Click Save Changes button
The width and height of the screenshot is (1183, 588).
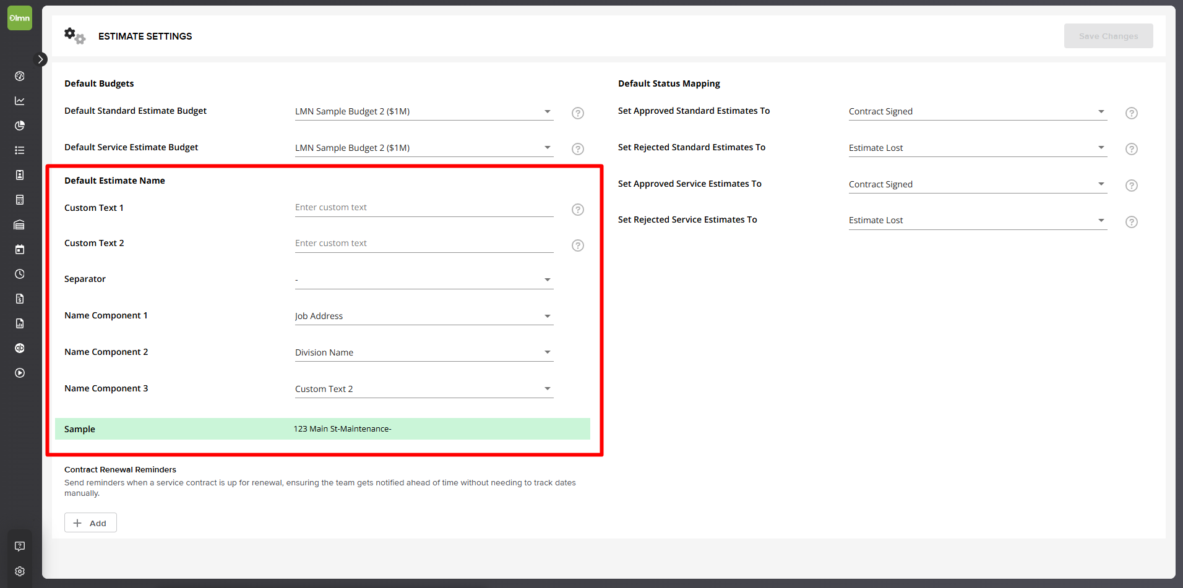click(x=1109, y=36)
